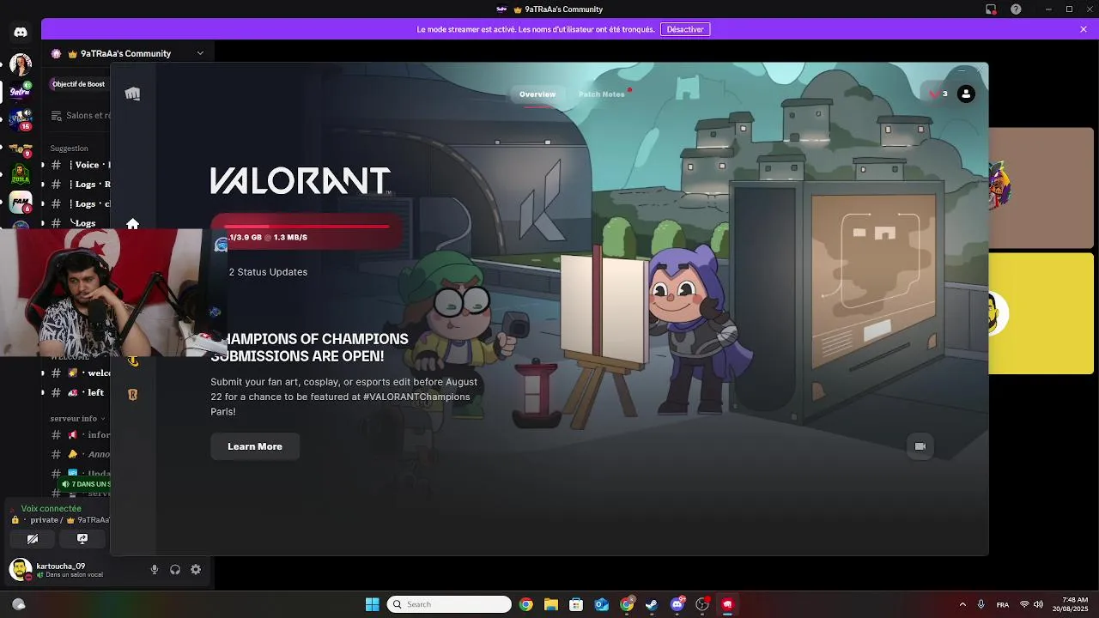Switch to the Patch Notes tab
The image size is (1099, 618).
[602, 94]
